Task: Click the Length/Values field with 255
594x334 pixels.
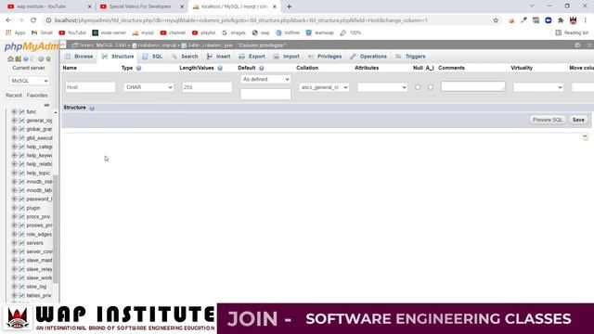Action: point(207,87)
